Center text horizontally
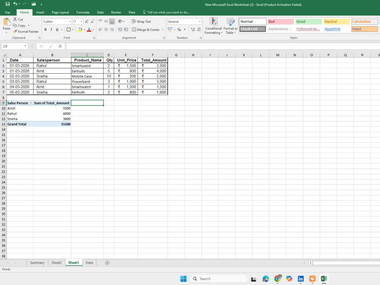 pos(106,30)
